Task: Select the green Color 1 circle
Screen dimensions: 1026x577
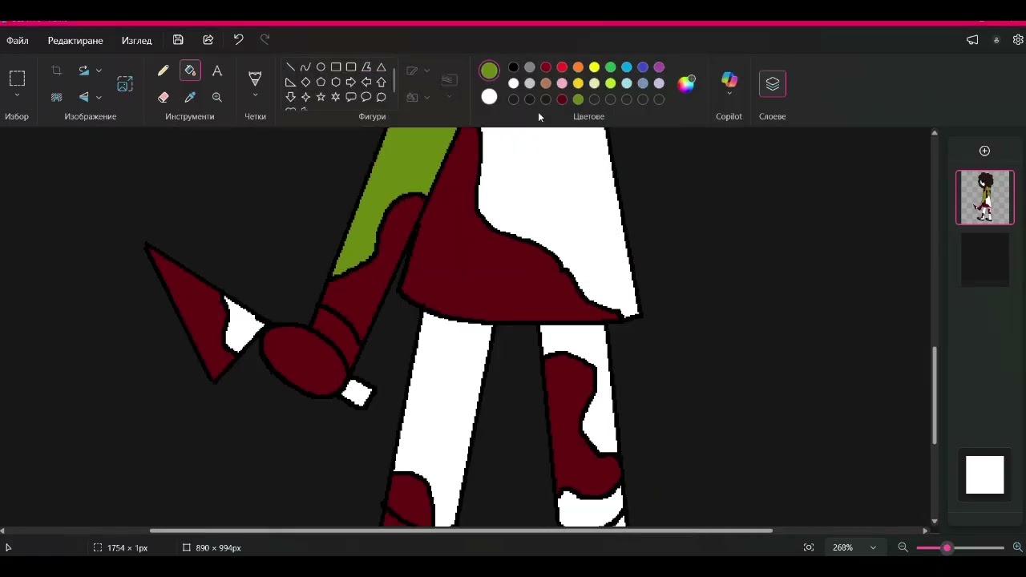Action: [x=489, y=71]
